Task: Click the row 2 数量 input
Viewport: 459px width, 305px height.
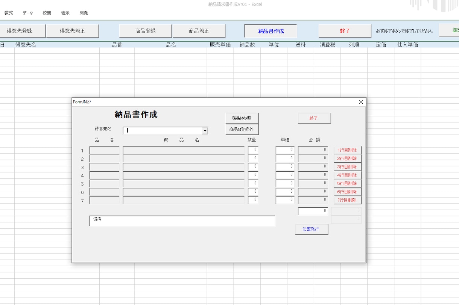Action: 253,159
